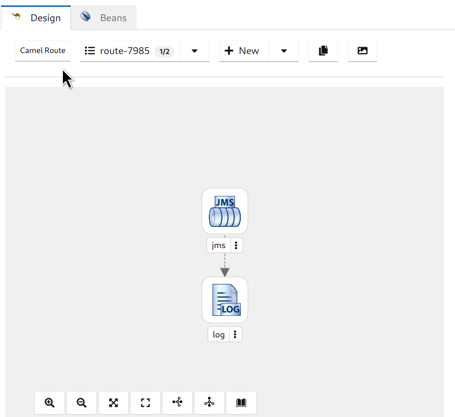The height and width of the screenshot is (417, 455).
Task: Click the Camel Route button
Action: tap(43, 51)
